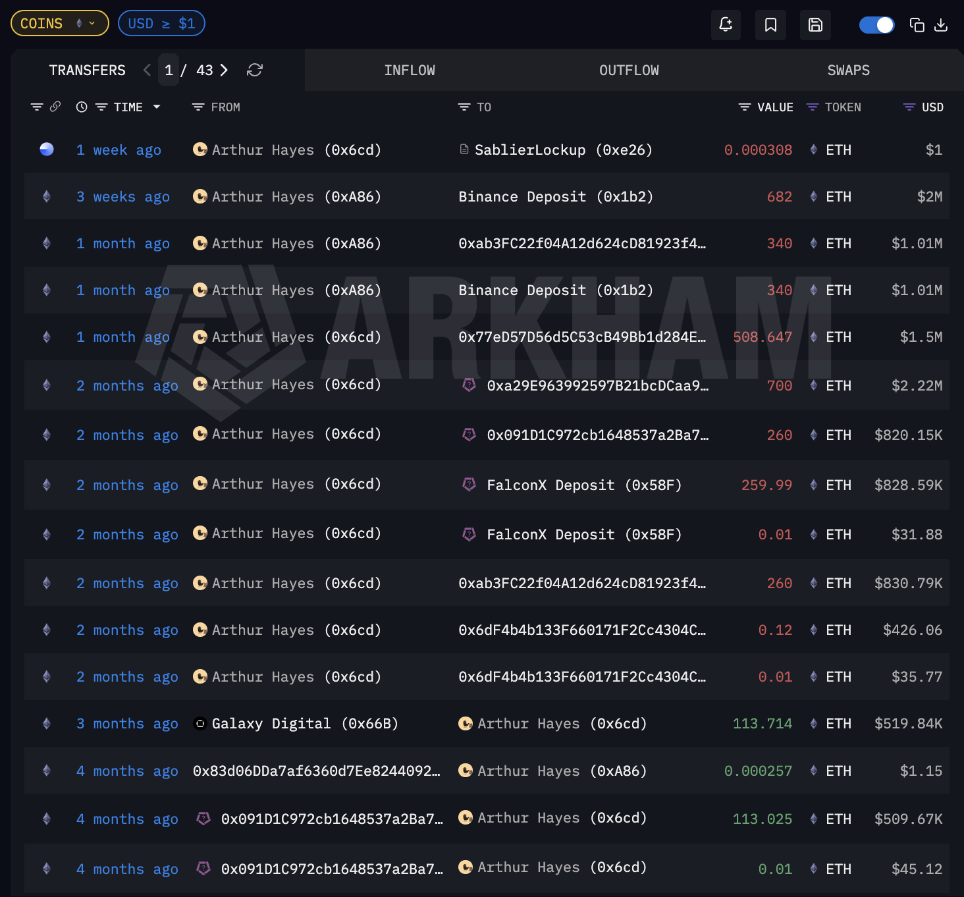Switch to the INFLOW tab
Viewport: 964px width, 897px height.
click(410, 70)
